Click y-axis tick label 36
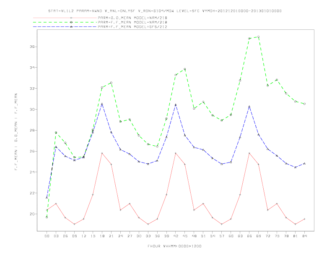The height and width of the screenshot is (257, 332). pos(32,47)
